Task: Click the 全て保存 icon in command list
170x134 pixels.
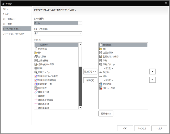Action: [36, 56]
